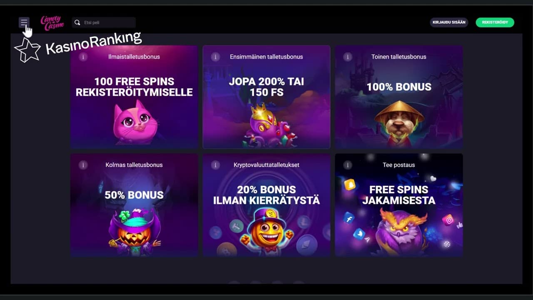Image resolution: width=533 pixels, height=300 pixels.
Task: Open info icon on Kryptovaluuttatalletukset card
Action: pyautogui.click(x=215, y=165)
